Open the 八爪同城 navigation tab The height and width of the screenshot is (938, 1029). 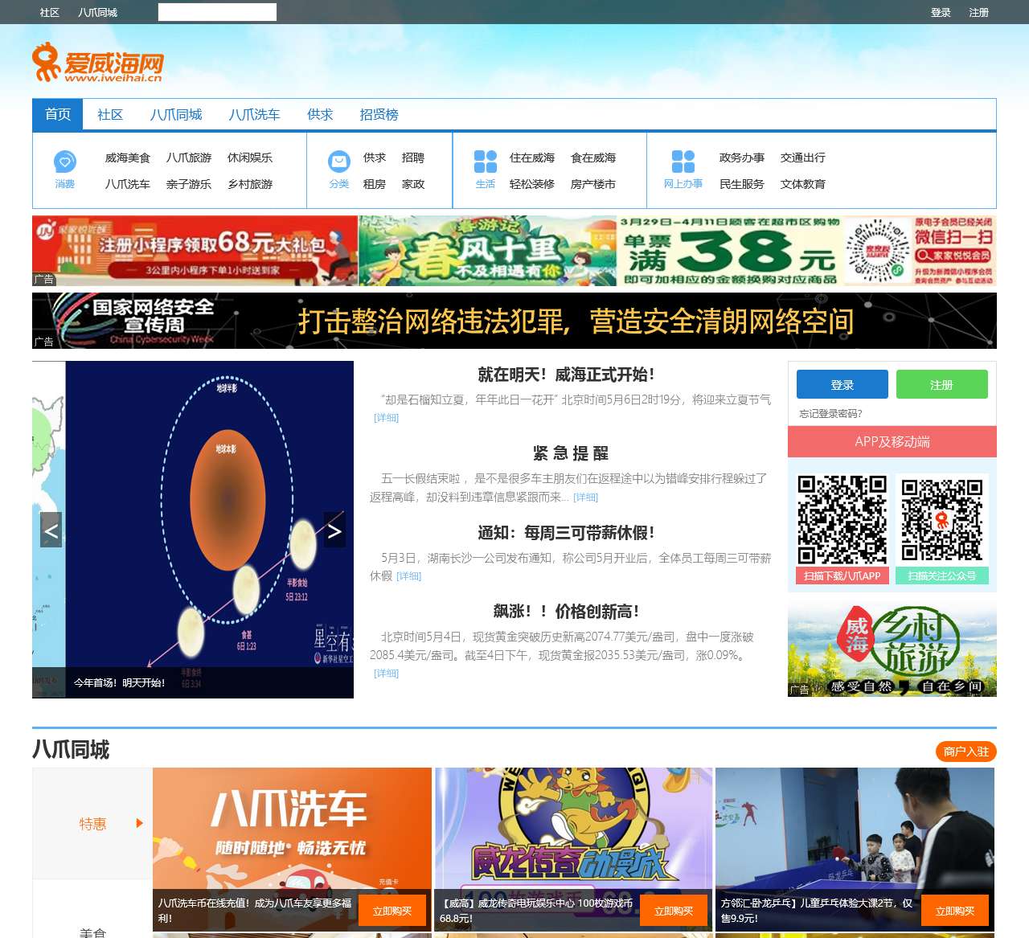(176, 114)
